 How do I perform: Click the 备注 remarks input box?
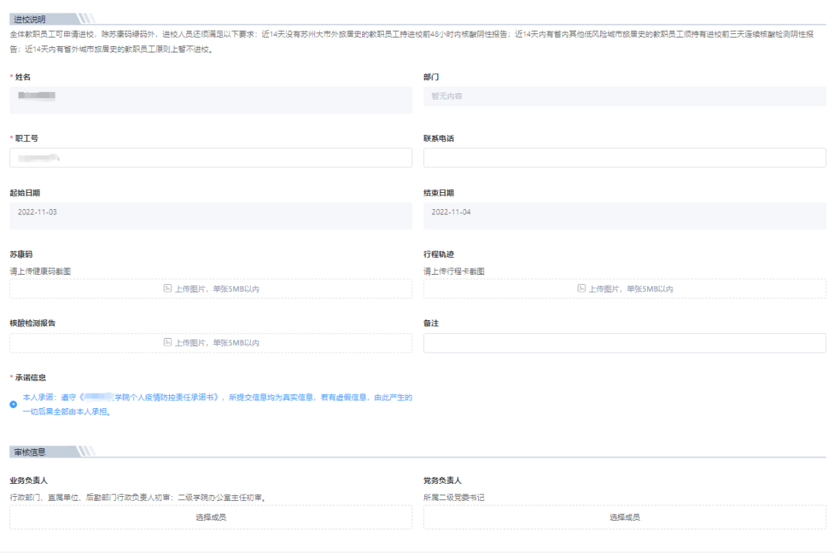(624, 343)
